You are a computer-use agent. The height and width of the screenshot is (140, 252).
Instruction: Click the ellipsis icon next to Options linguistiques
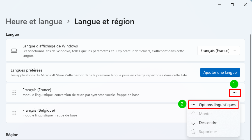pos(193,105)
